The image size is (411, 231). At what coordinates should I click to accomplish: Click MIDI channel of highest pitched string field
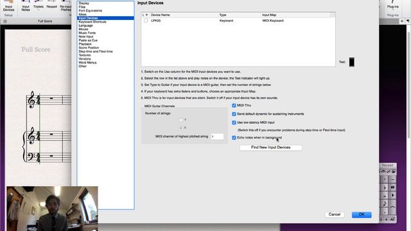coord(217,137)
